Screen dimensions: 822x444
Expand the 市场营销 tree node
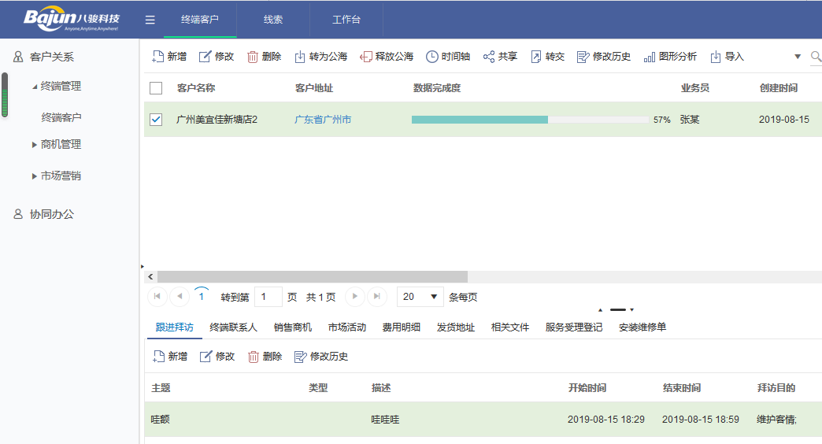(34, 176)
